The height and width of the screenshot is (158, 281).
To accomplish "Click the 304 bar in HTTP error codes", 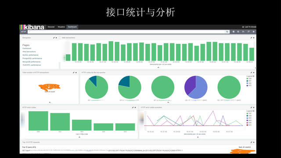I will pos(104,127).
